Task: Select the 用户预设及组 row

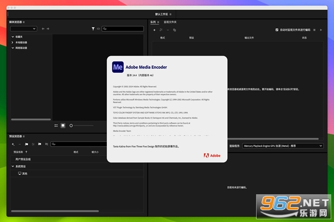Action: (77, 159)
